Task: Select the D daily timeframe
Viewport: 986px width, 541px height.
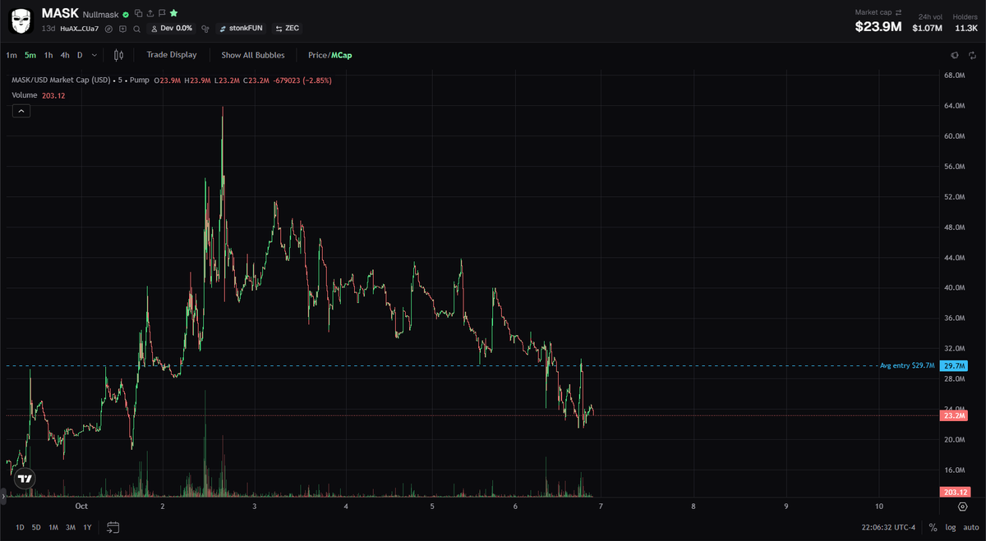Action: [80, 55]
